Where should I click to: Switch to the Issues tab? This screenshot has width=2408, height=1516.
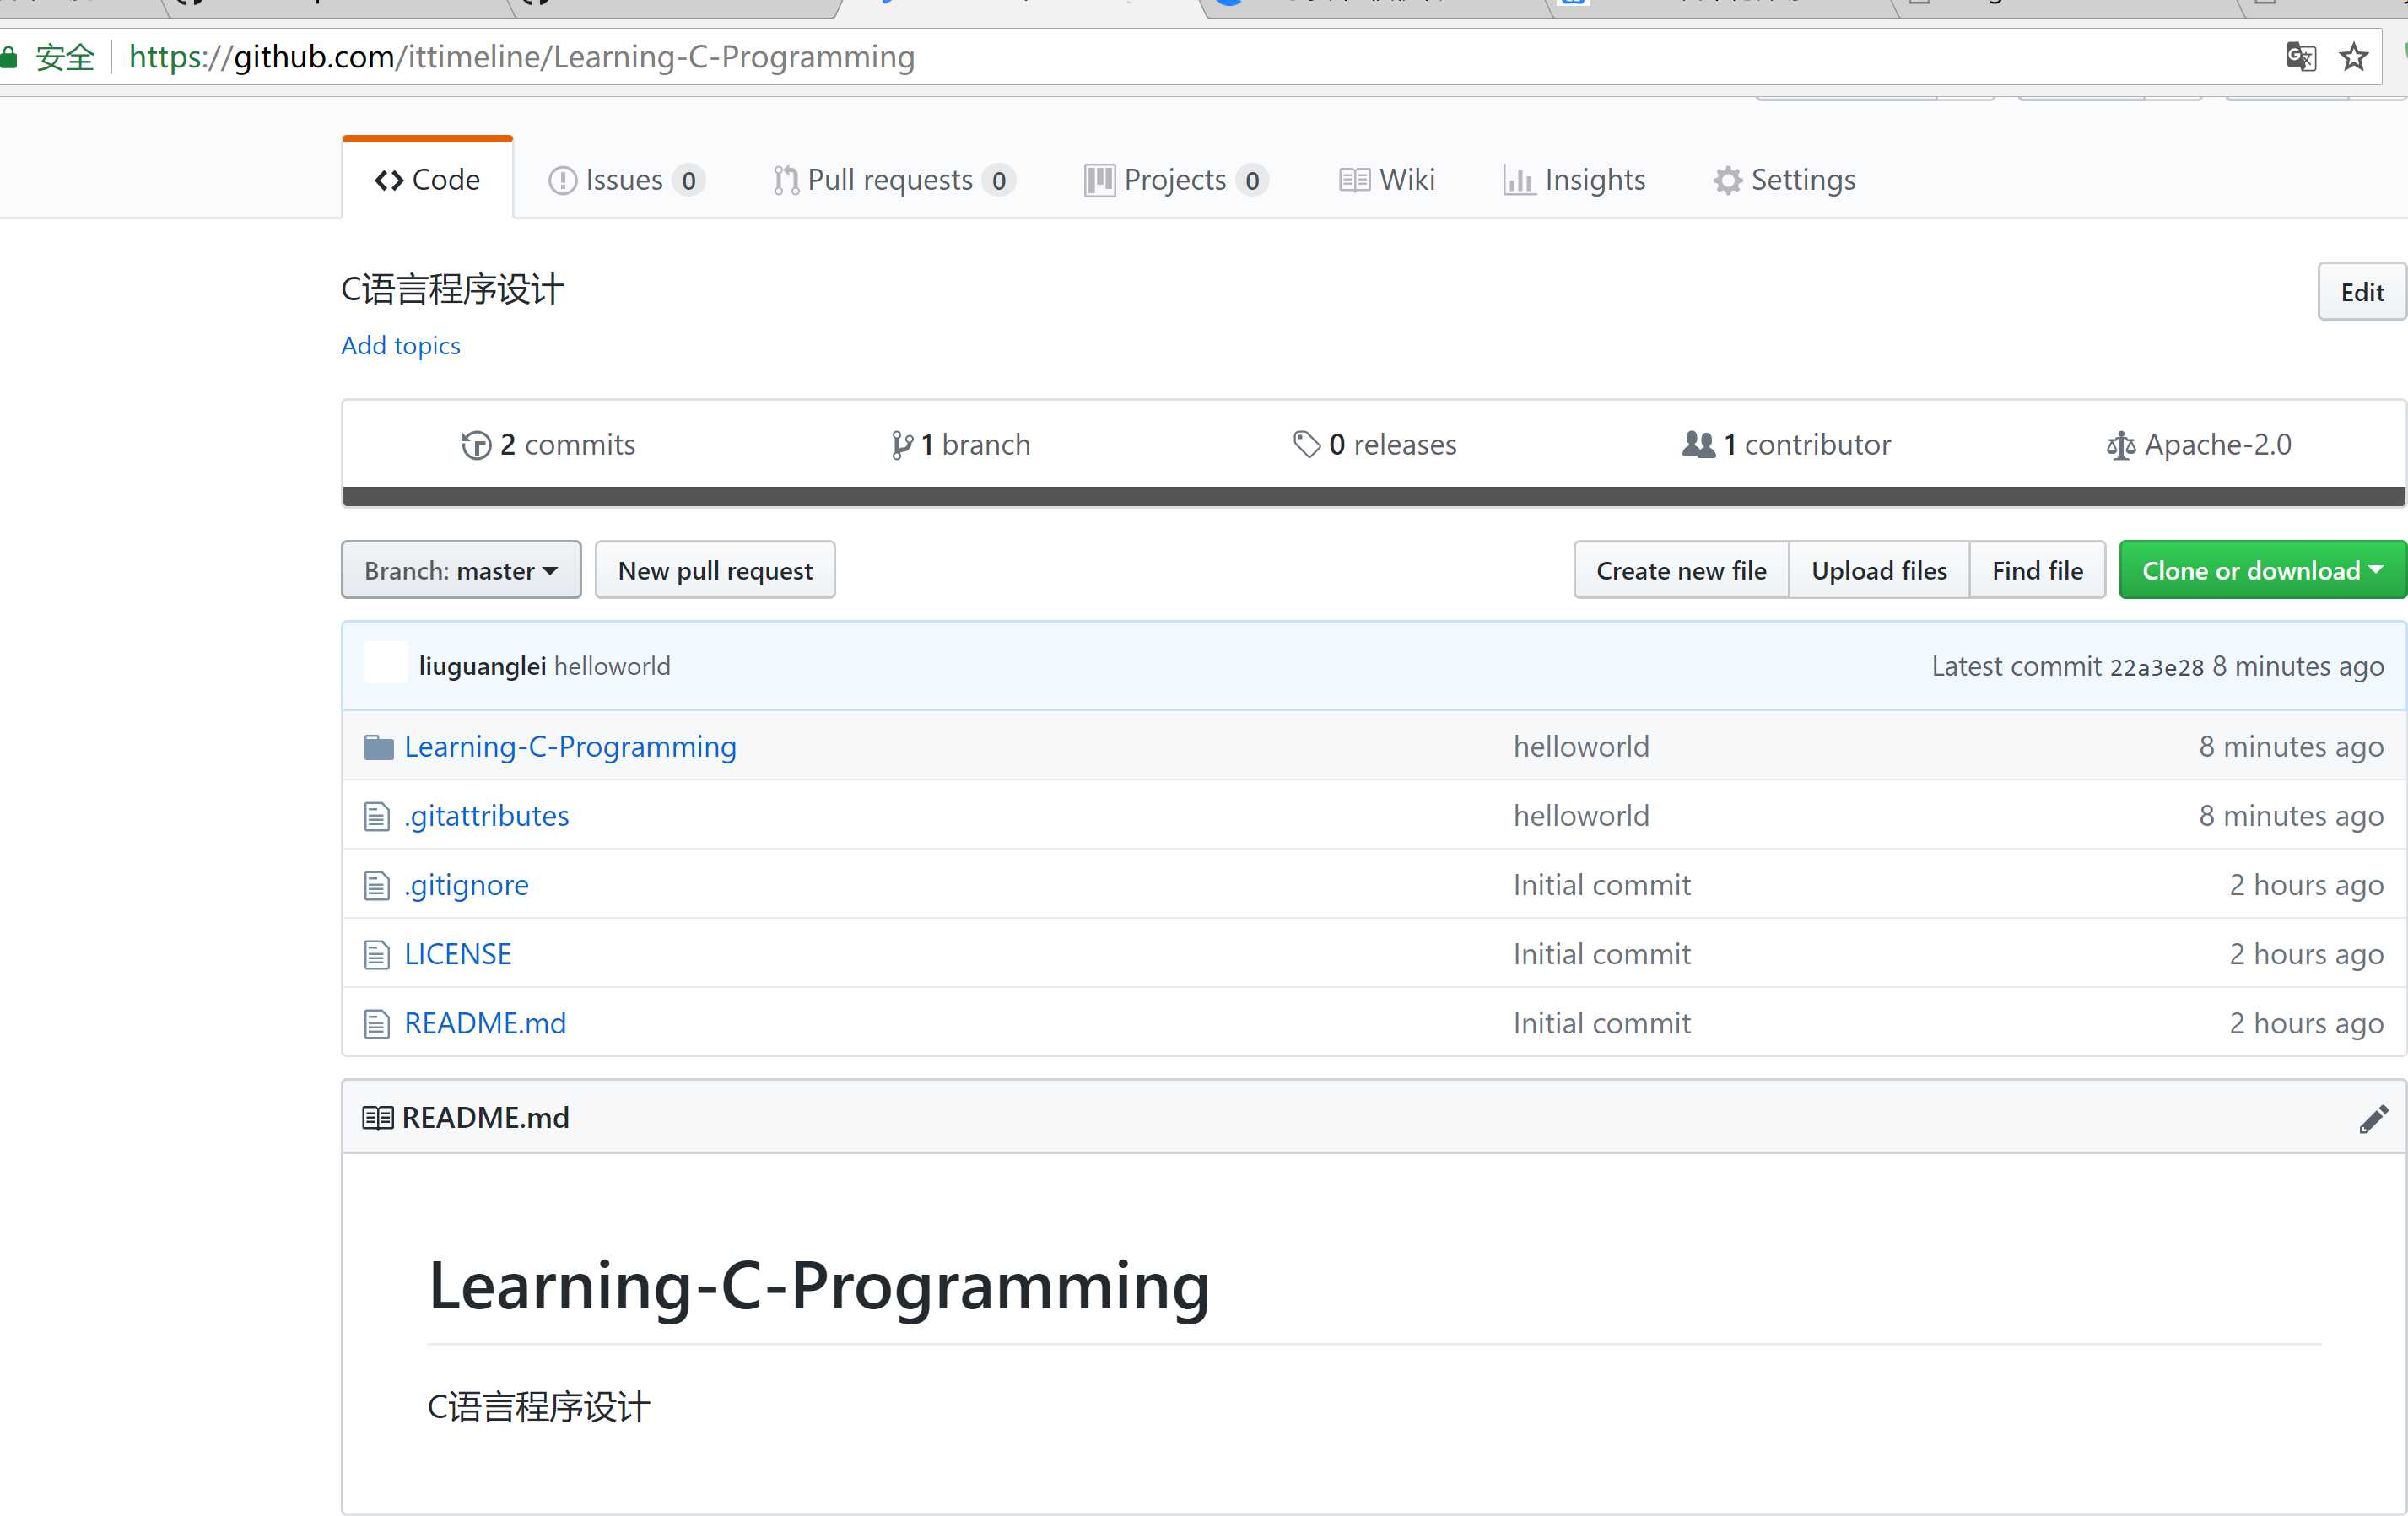point(626,180)
